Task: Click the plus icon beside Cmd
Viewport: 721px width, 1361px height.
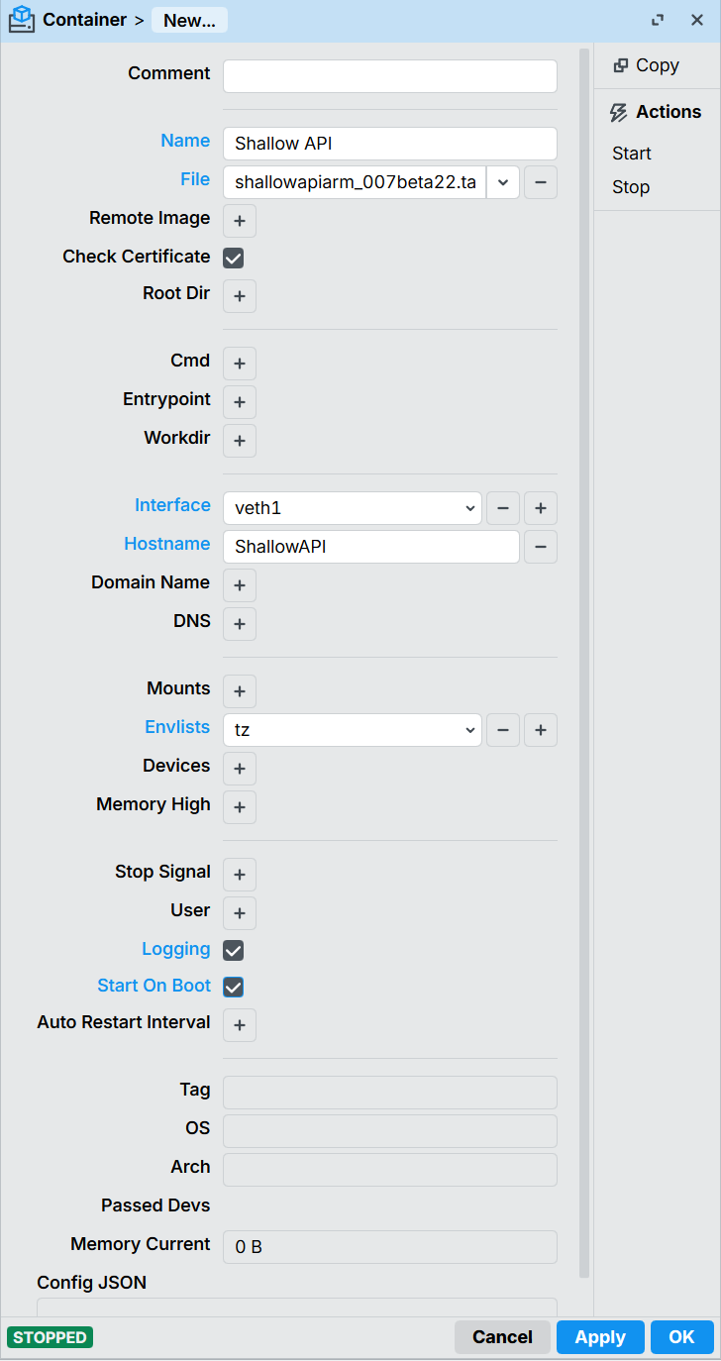Action: point(240,364)
